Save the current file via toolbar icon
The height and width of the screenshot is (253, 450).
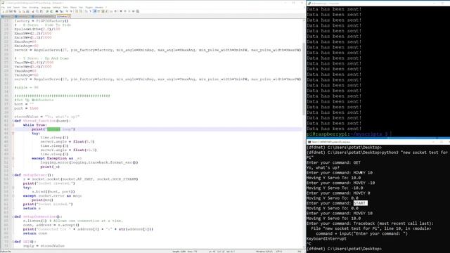click(11, 11)
